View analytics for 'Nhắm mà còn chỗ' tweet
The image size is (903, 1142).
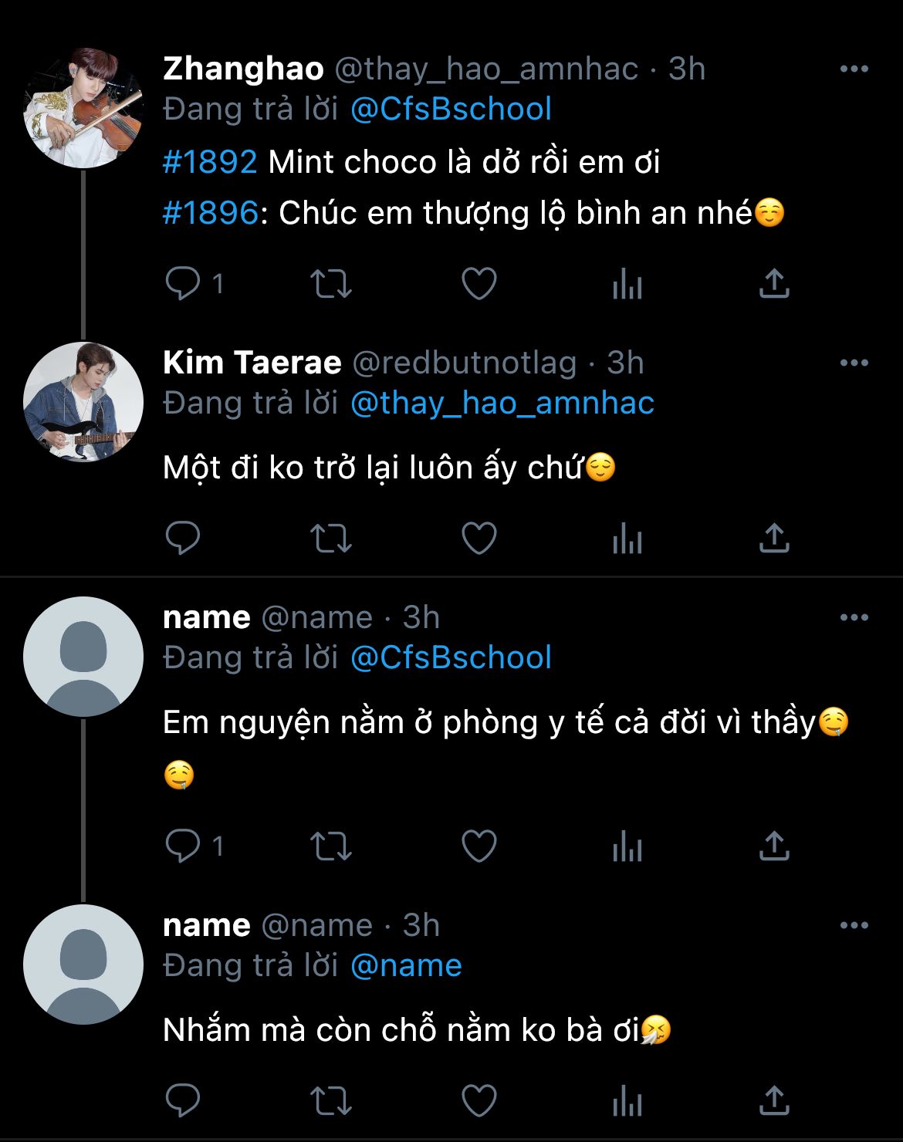click(627, 1101)
